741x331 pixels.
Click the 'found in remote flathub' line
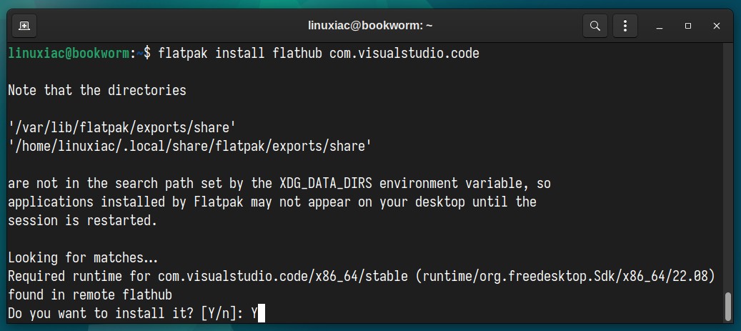click(90, 295)
